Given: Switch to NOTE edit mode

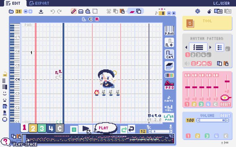Looking at the screenshot, I should 169,99.
